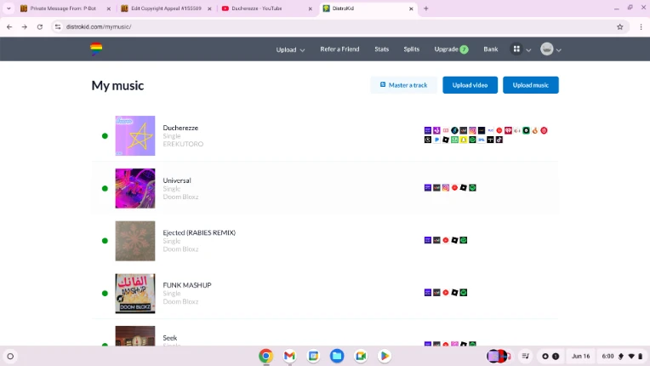650x366 pixels.
Task: Open Gmail from the shelf
Action: [290, 356]
